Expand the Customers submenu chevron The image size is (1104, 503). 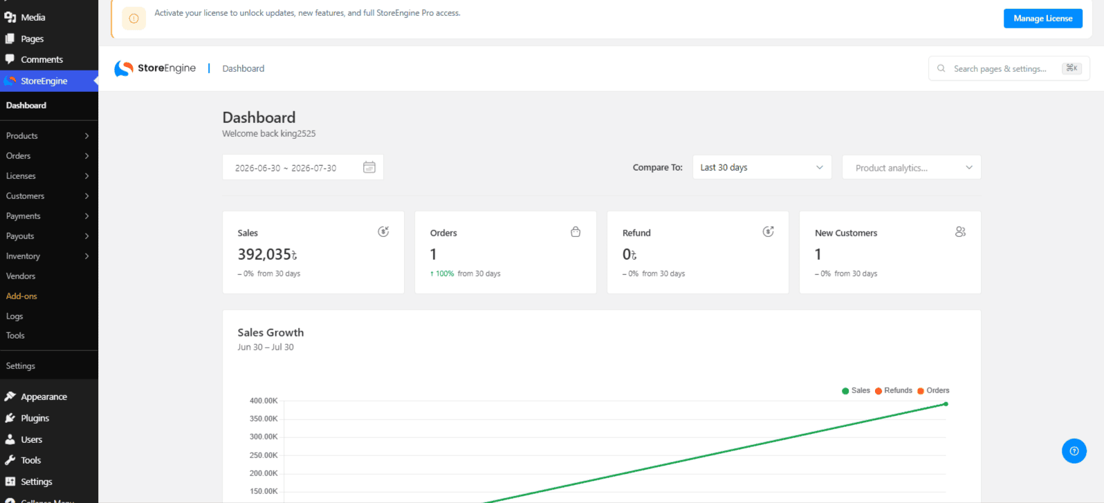(86, 196)
